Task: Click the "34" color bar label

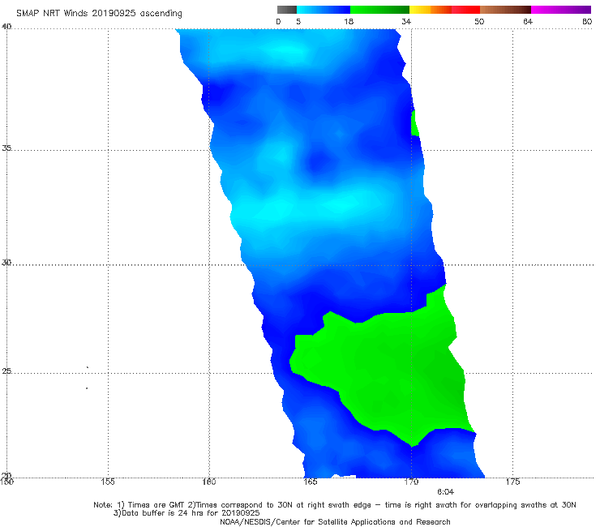Action: [x=406, y=21]
